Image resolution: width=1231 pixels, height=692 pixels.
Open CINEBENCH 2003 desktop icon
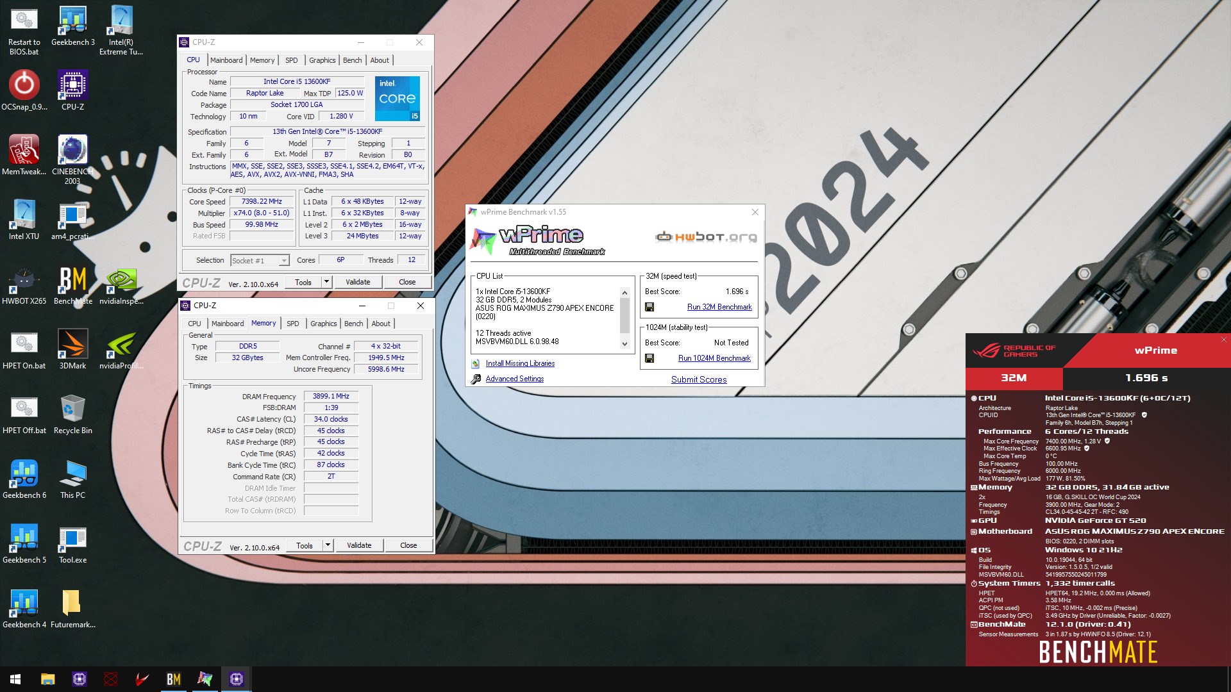pyautogui.click(x=73, y=160)
